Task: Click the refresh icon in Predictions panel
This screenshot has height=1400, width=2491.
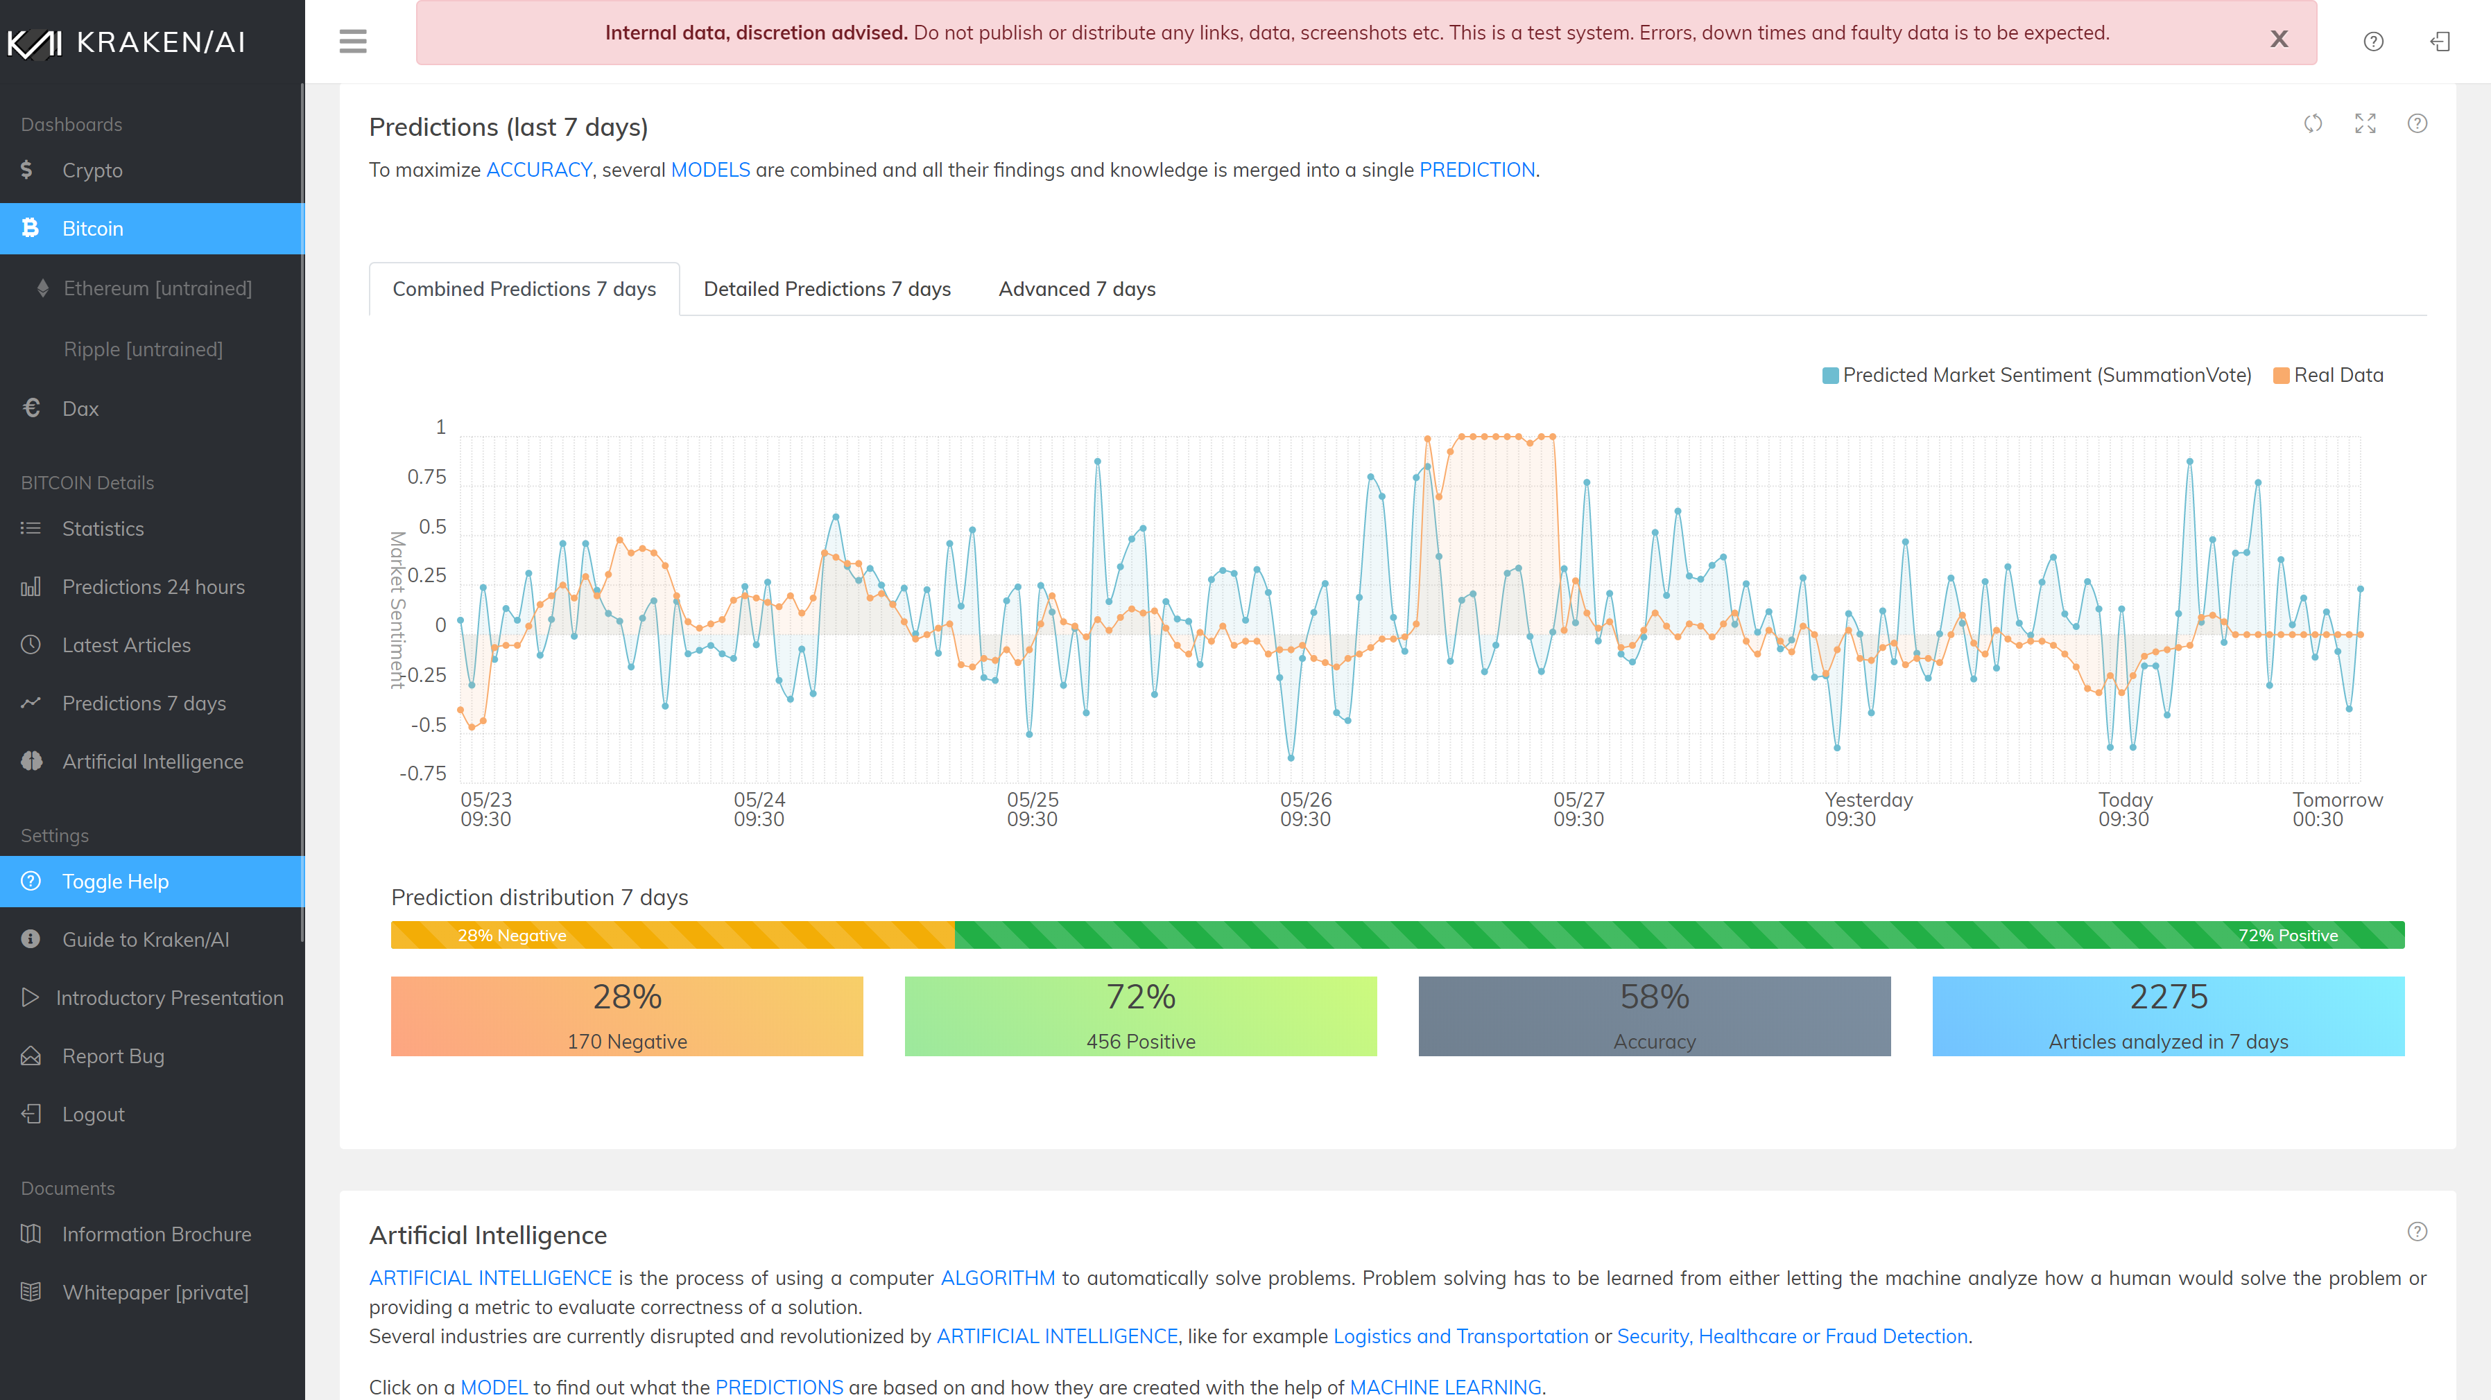Action: click(x=2312, y=123)
